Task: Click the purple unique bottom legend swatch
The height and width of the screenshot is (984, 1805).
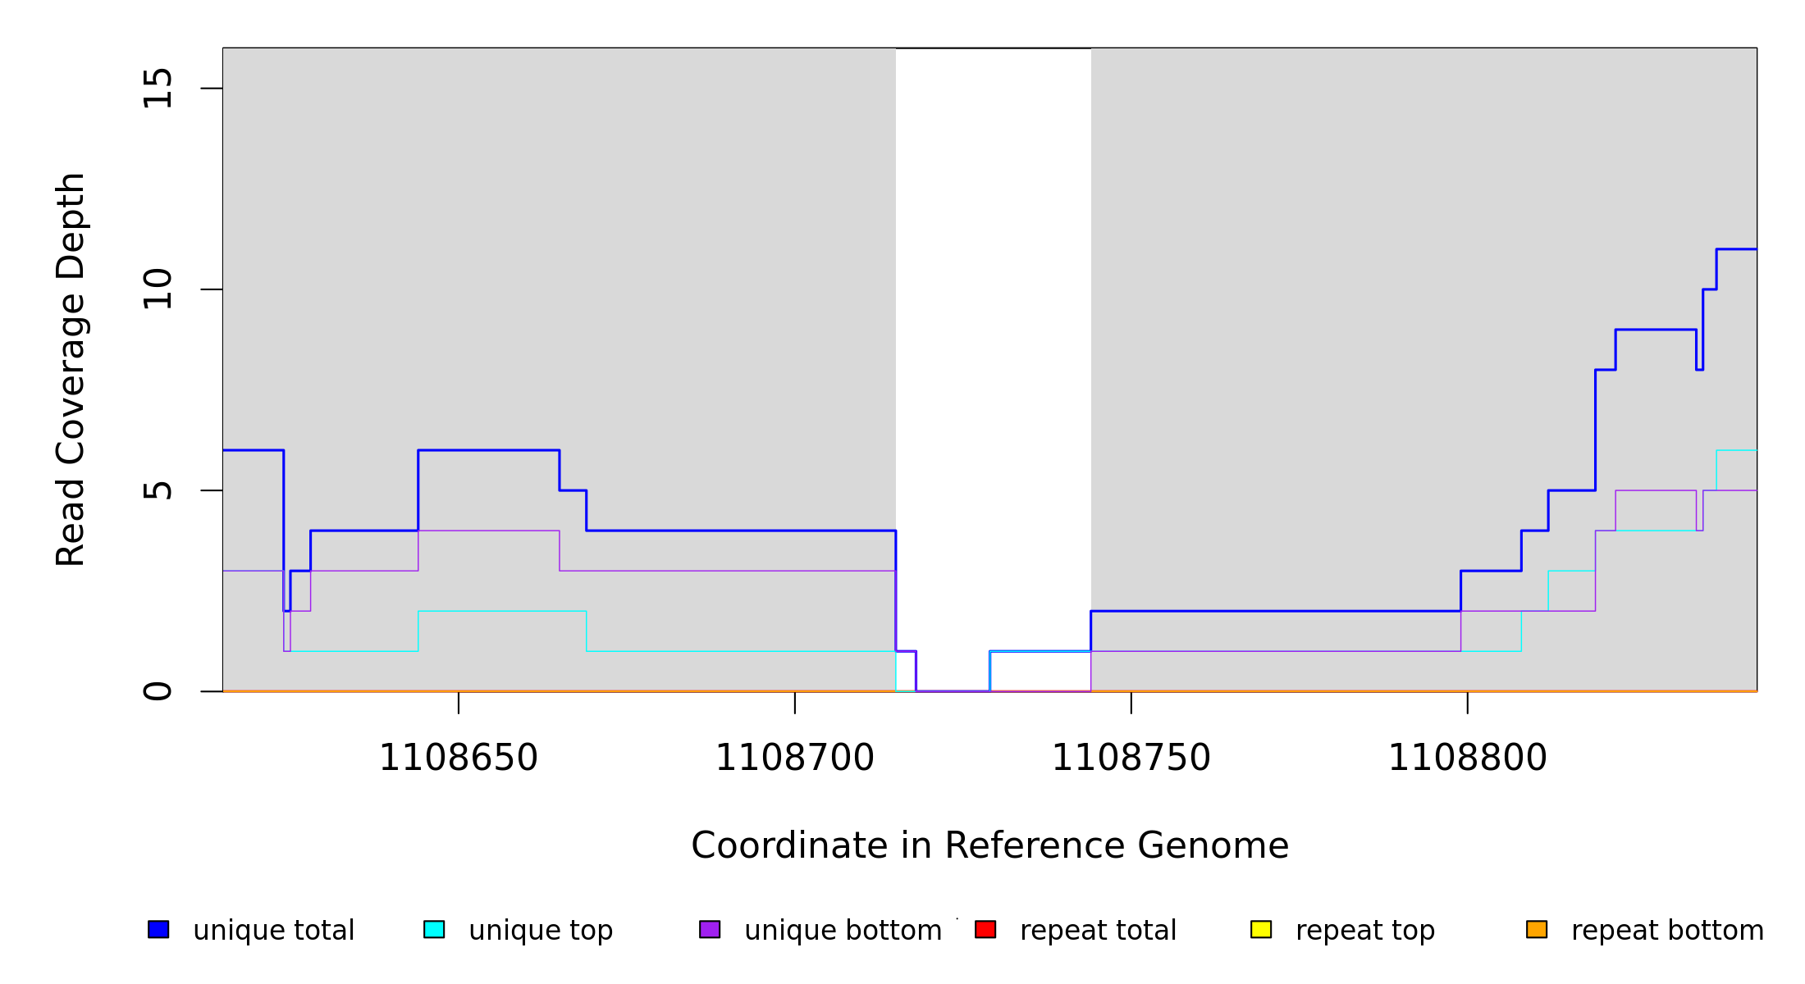Action: point(710,930)
